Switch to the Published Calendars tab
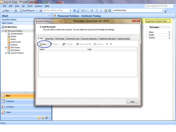The height and width of the screenshot is (132, 176). 107,39
